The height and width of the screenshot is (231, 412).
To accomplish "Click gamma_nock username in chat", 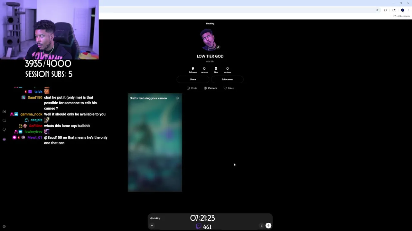I will (31, 114).
